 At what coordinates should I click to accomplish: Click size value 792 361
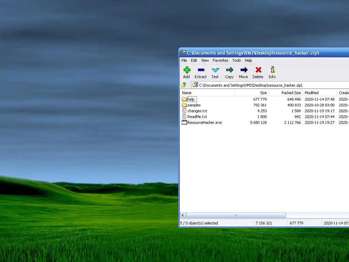[260, 105]
